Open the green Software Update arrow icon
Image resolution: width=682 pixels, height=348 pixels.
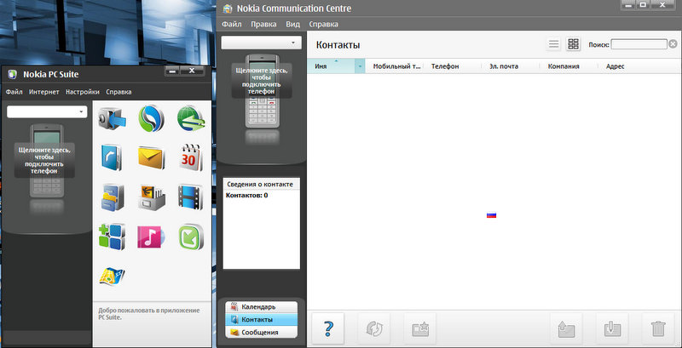191,237
